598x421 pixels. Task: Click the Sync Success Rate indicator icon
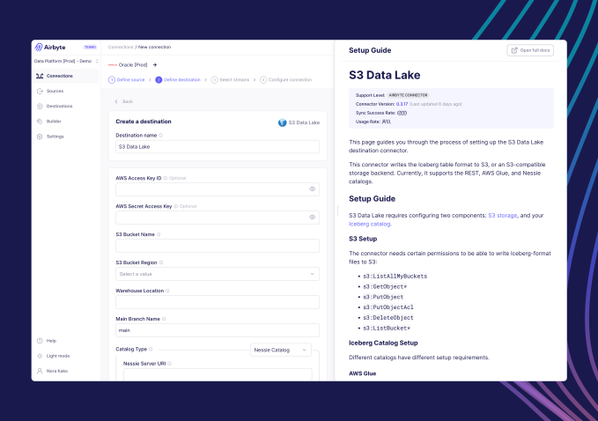click(x=402, y=114)
